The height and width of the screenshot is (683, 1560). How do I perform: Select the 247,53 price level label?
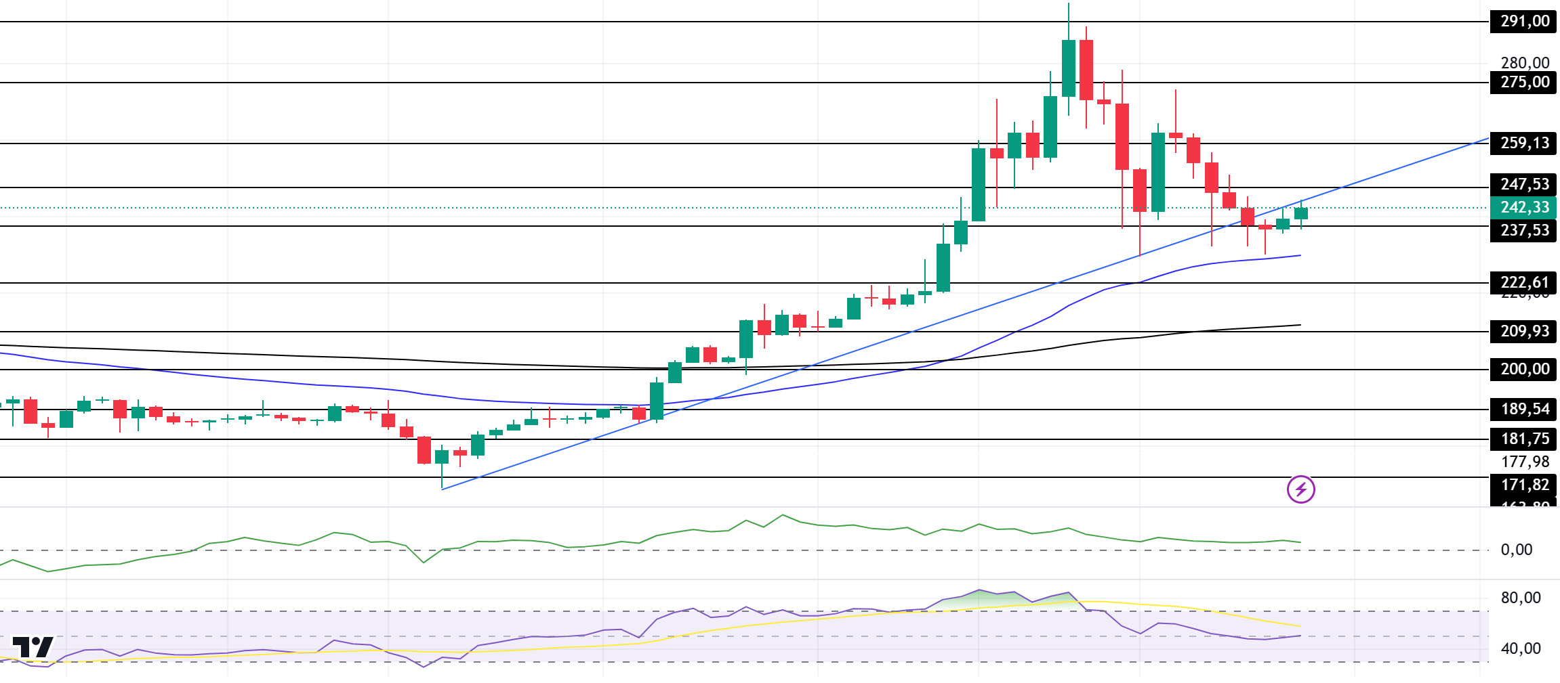1523,184
